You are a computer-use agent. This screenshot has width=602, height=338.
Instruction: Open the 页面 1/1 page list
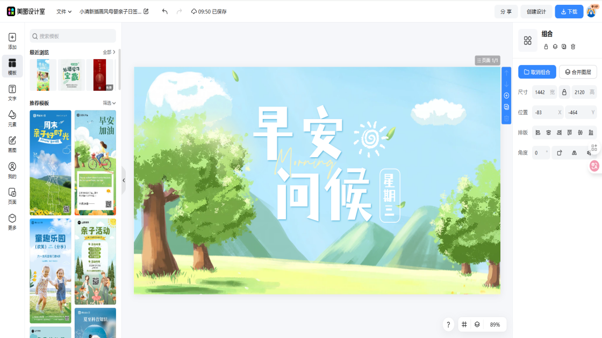pos(488,61)
